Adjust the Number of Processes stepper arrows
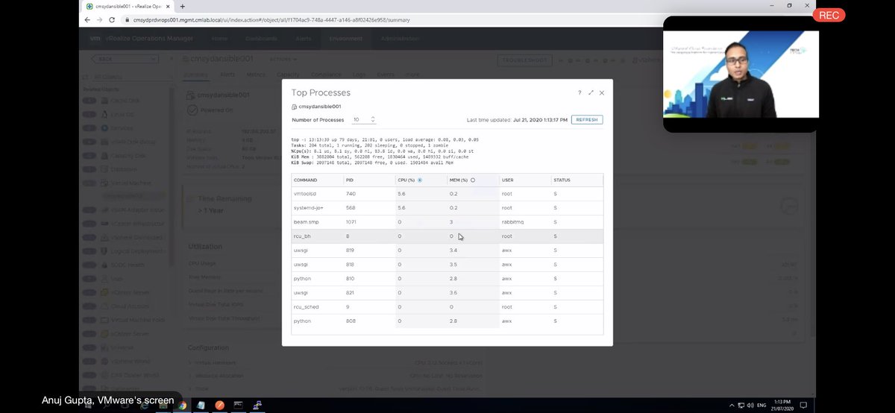This screenshot has width=895, height=413. [373, 119]
